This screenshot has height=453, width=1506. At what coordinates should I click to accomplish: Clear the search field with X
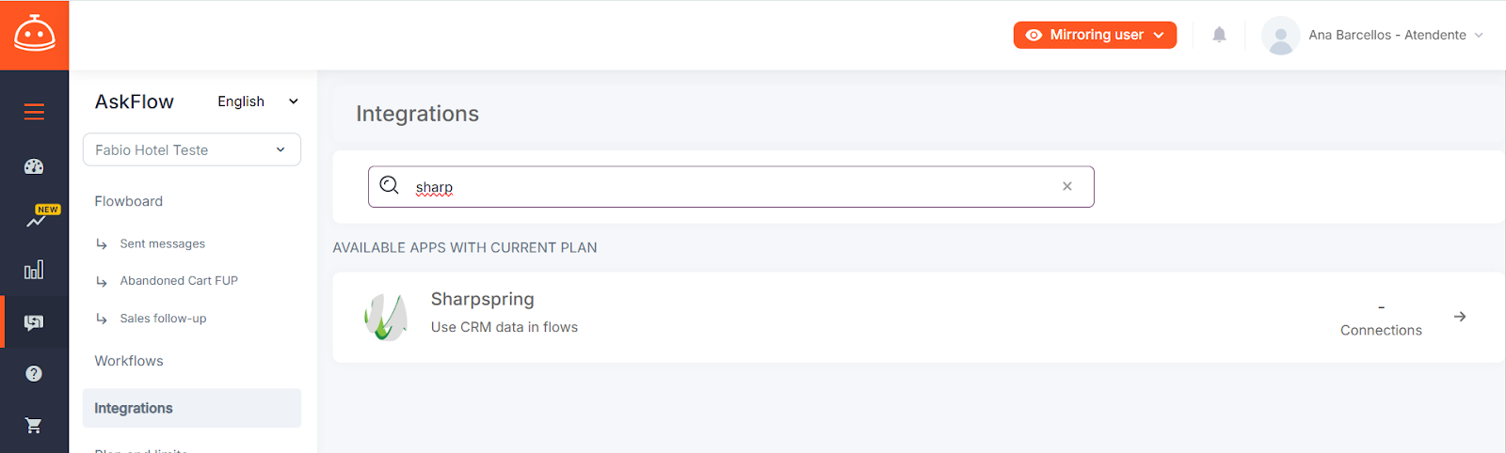1067,186
